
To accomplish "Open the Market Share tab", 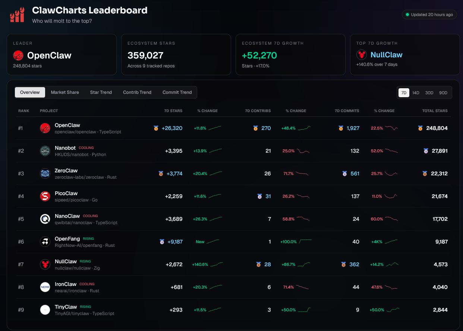I will [65, 92].
